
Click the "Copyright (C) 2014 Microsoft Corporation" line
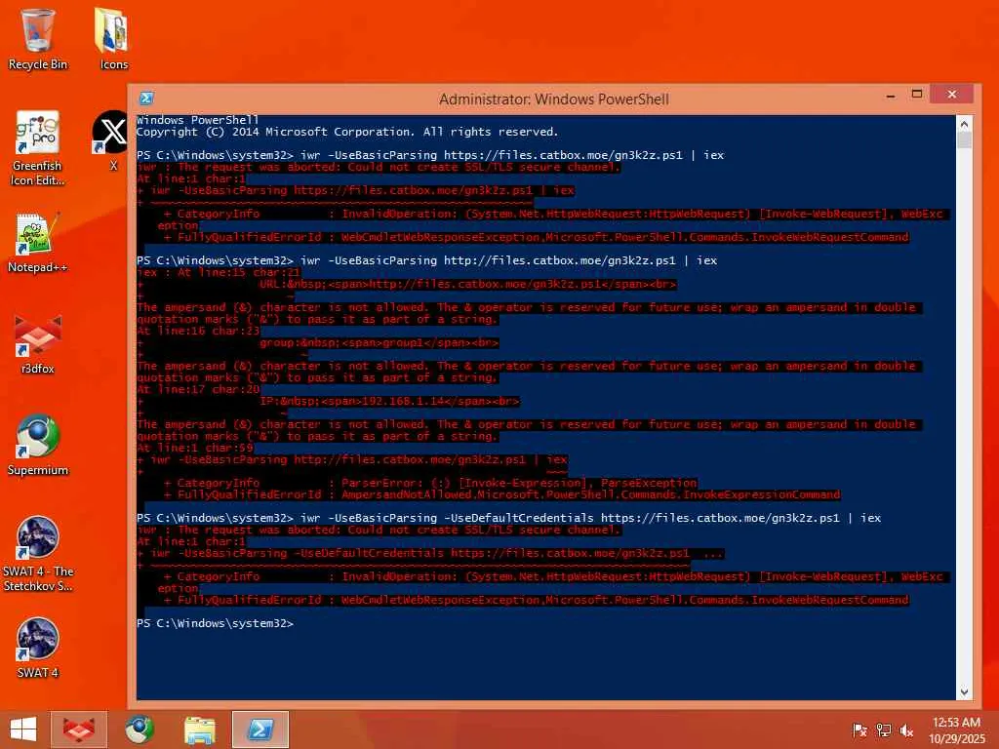[x=347, y=132]
